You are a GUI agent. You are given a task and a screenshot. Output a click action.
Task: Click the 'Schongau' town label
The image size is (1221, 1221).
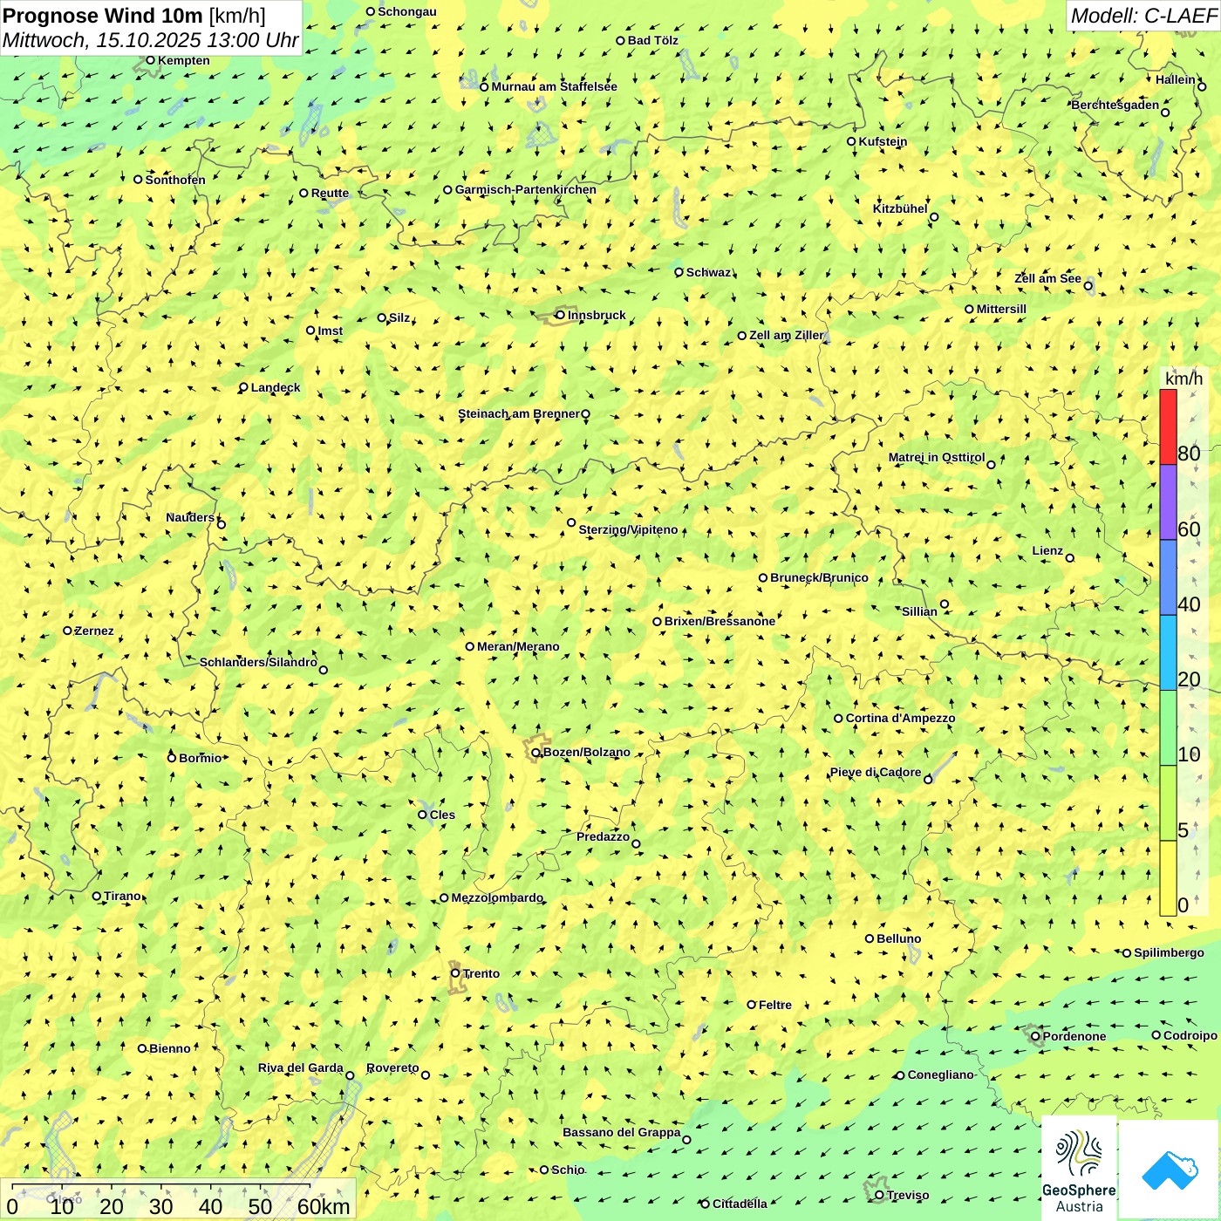point(407,11)
